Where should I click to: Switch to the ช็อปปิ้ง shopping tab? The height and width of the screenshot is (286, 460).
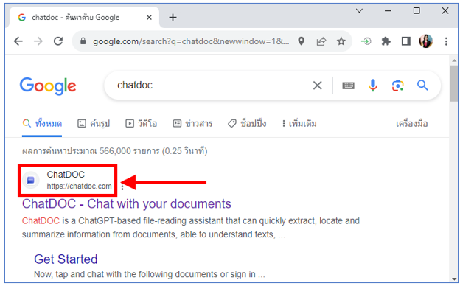pyautogui.click(x=247, y=124)
